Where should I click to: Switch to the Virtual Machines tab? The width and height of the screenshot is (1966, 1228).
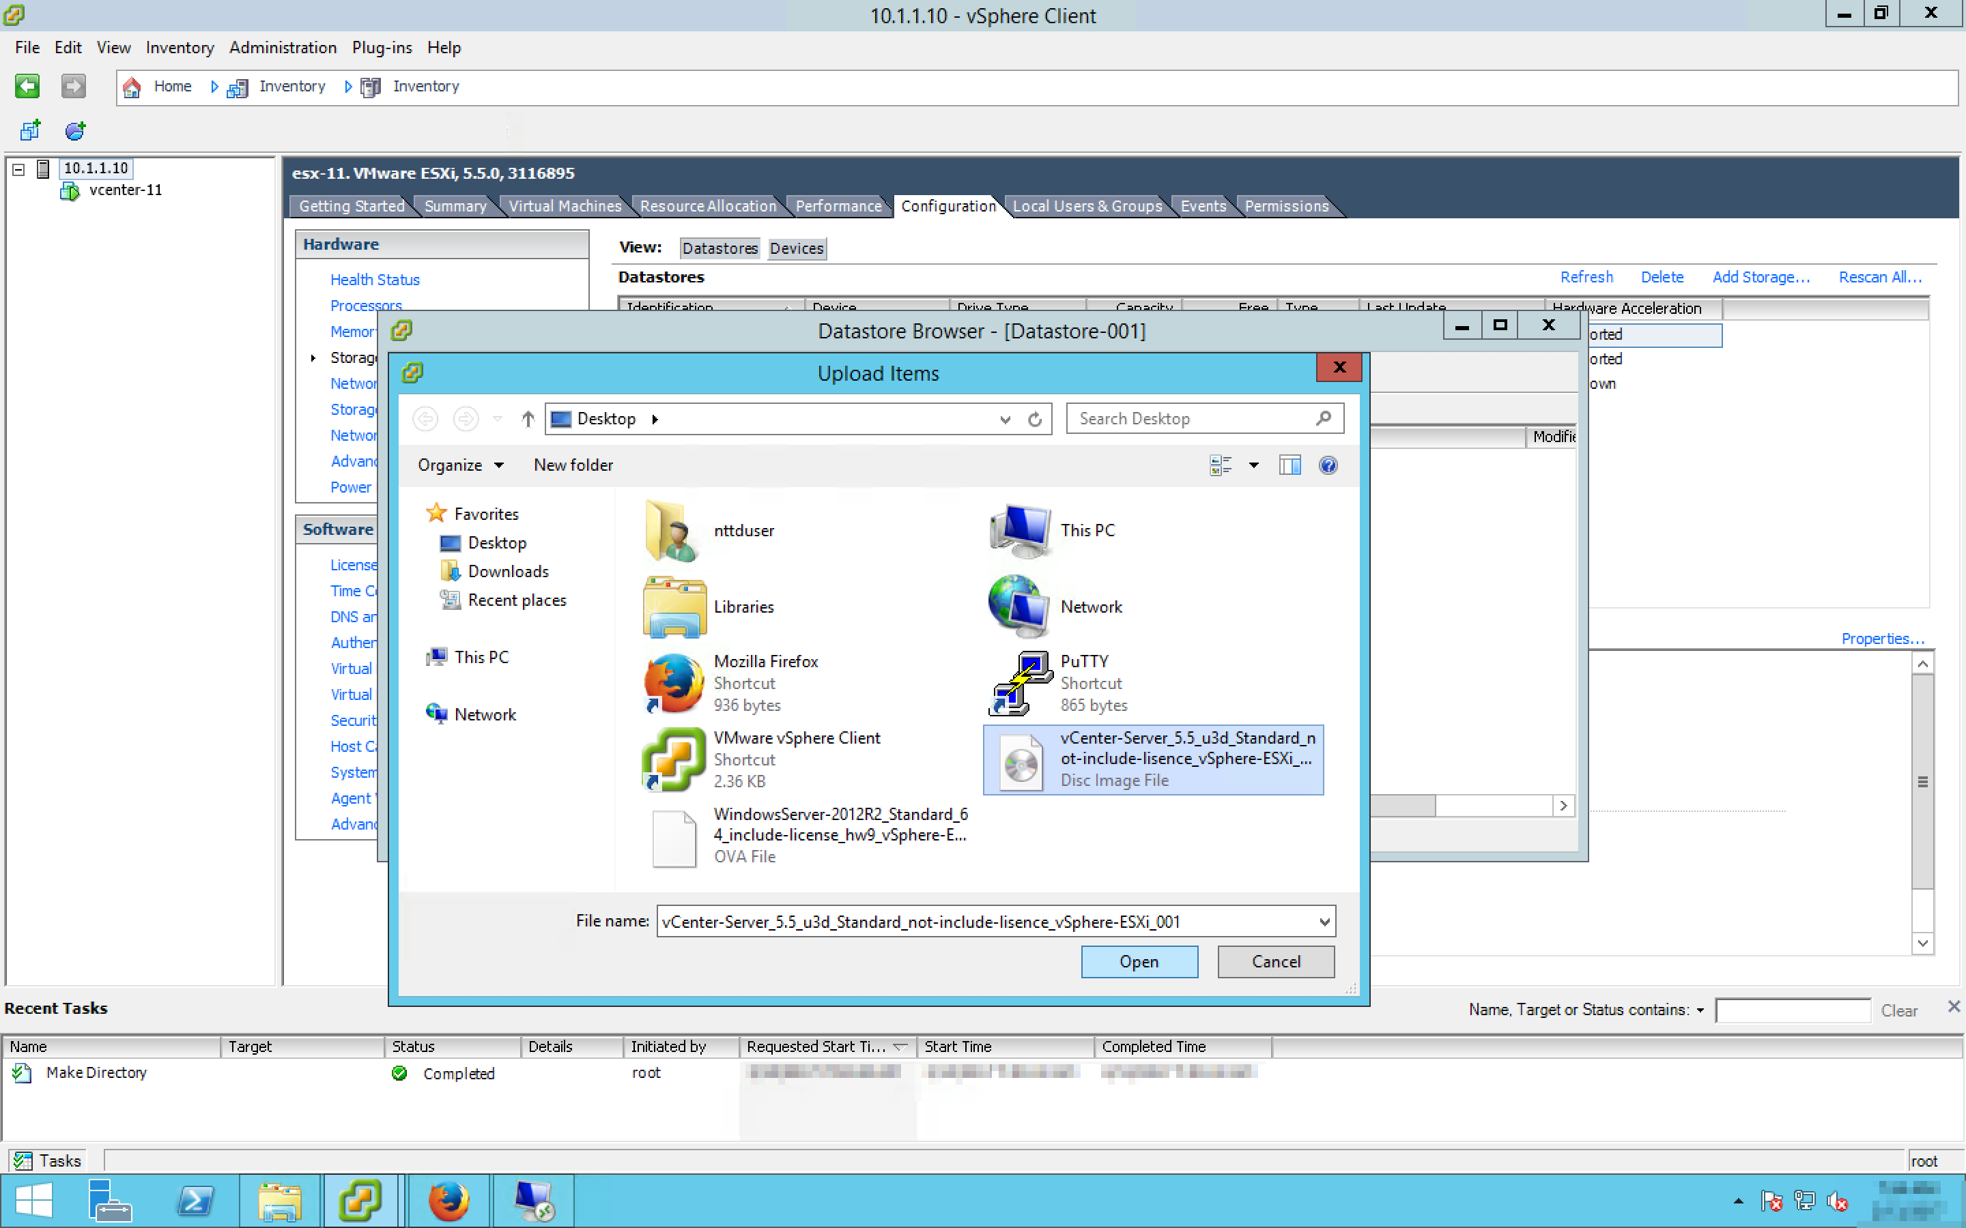point(565,206)
